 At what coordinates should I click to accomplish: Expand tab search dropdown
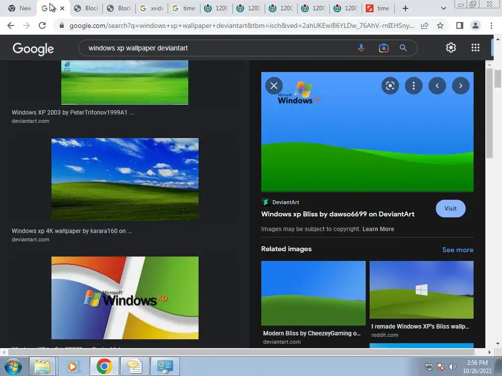point(443,8)
